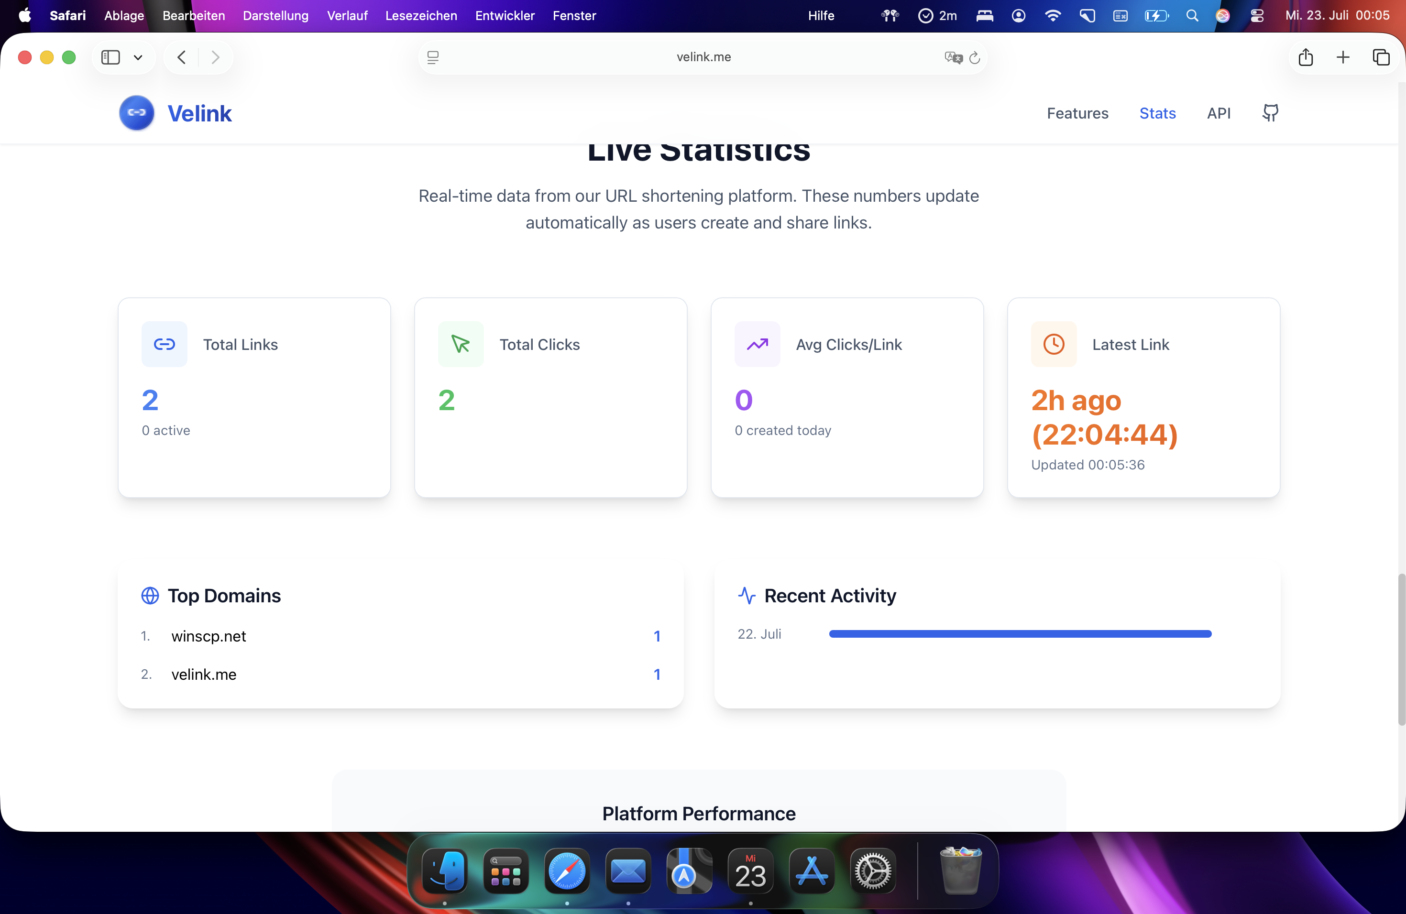This screenshot has height=914, width=1406.
Task: Toggle the Safari sidebar button
Action: pos(110,57)
